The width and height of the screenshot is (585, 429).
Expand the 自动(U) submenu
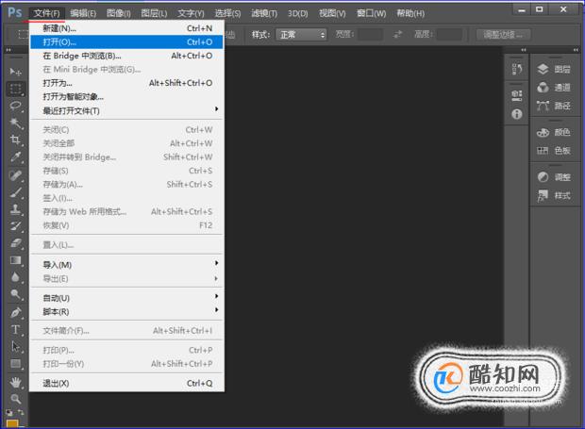click(x=126, y=298)
